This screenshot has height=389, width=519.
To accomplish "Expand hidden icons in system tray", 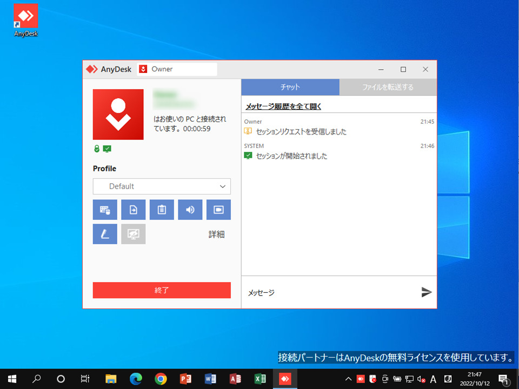I will [x=349, y=378].
